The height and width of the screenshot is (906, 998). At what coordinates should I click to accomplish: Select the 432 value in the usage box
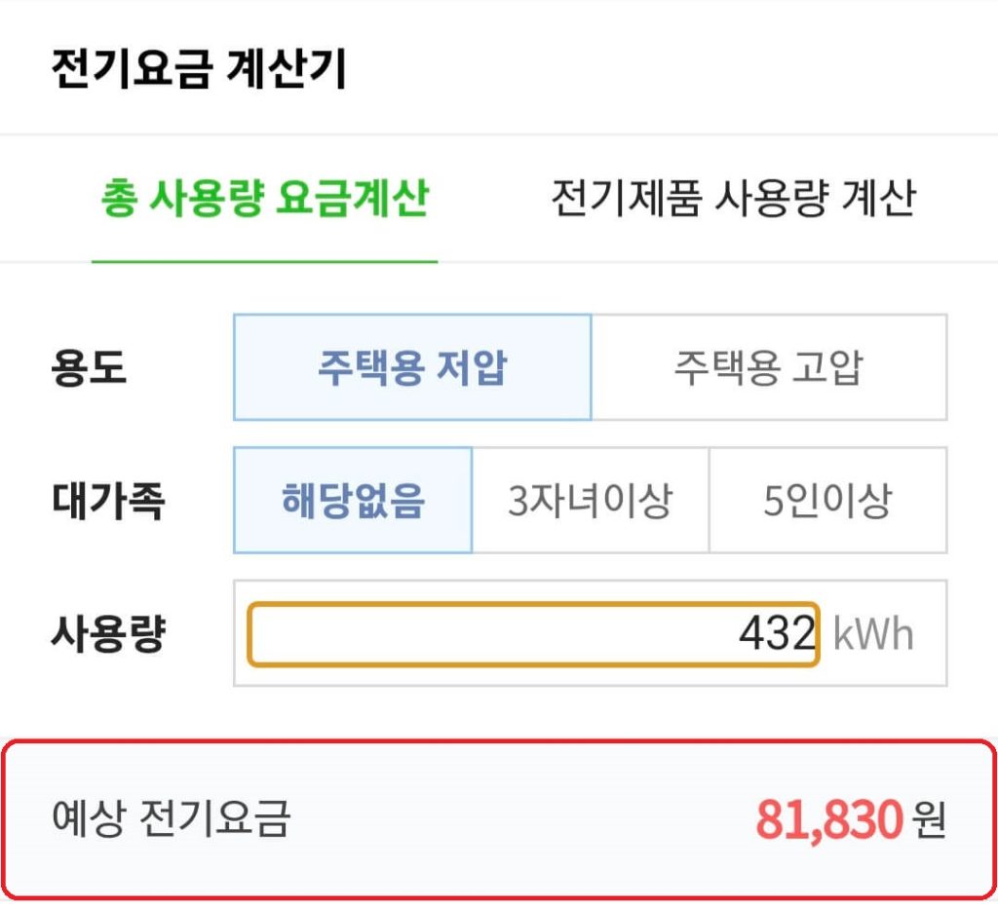tap(775, 633)
